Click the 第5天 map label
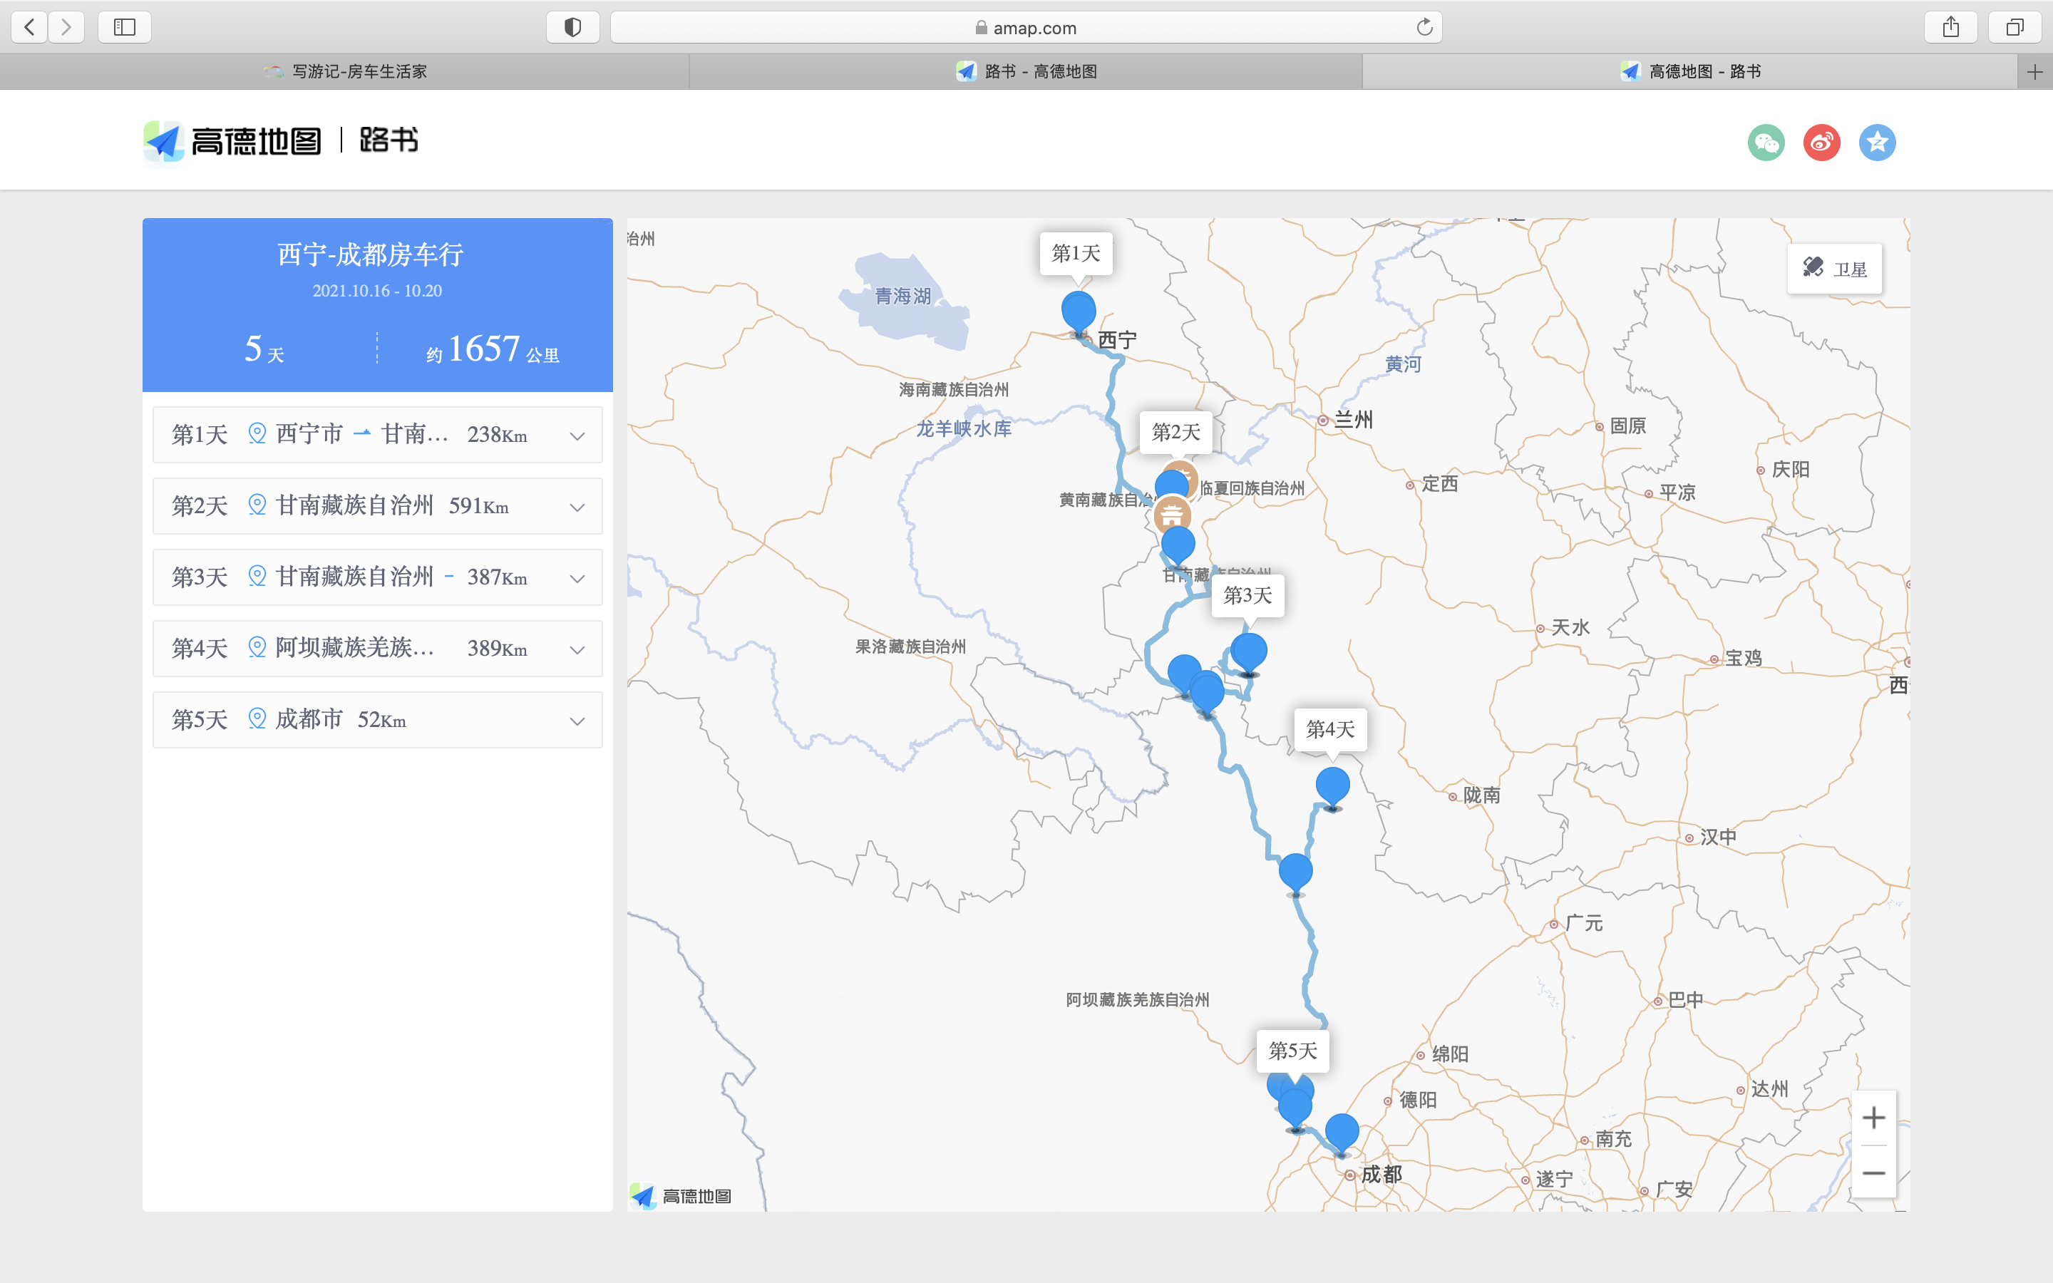The image size is (2053, 1283). (1293, 1051)
